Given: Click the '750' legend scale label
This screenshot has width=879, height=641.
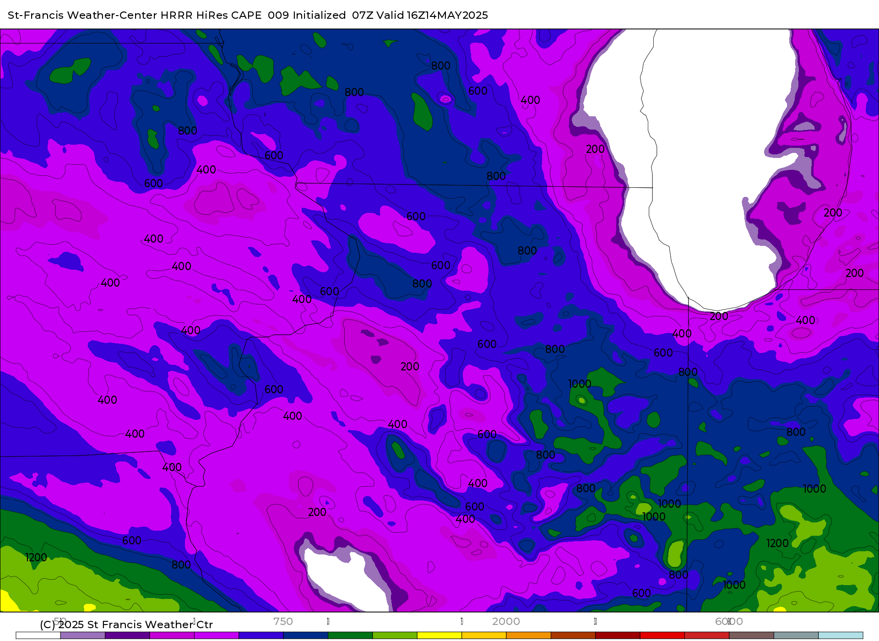Looking at the screenshot, I should [283, 621].
